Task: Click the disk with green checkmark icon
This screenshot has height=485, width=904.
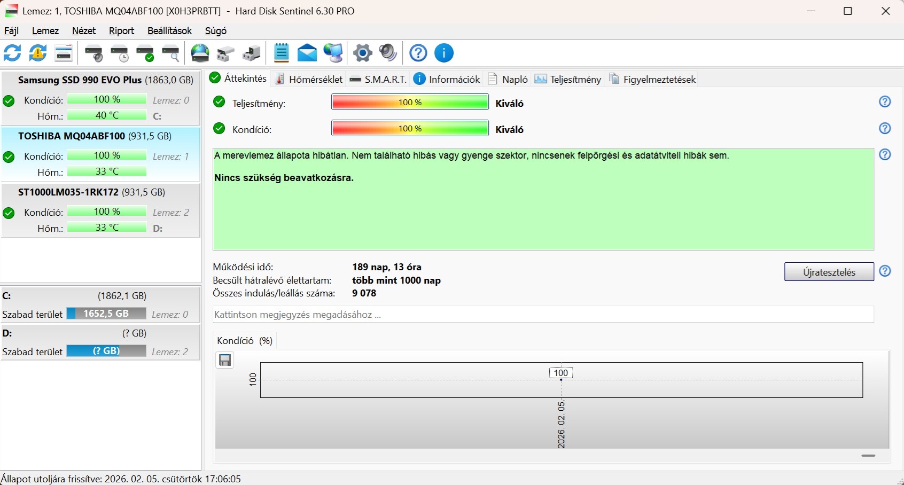Action: click(x=145, y=53)
